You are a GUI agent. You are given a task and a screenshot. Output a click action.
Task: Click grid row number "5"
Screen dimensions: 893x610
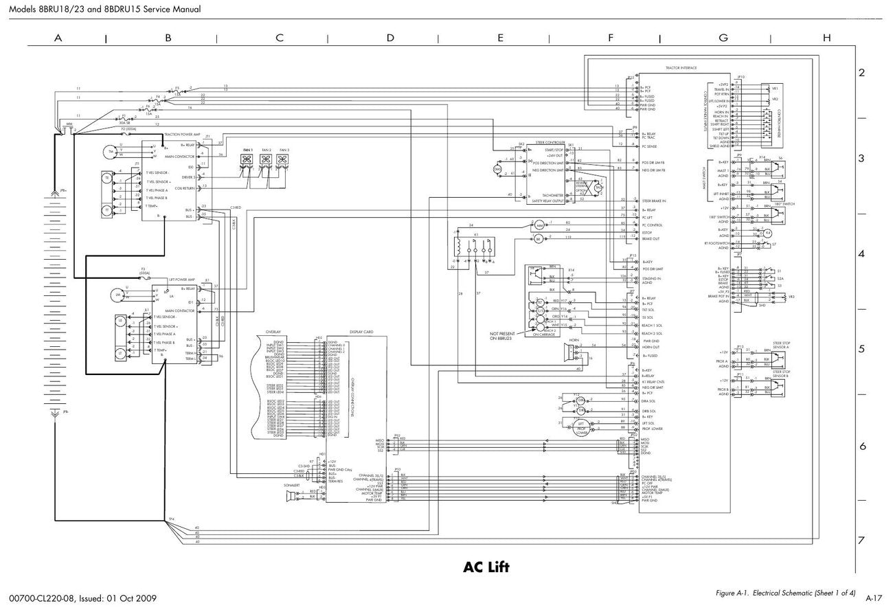862,348
